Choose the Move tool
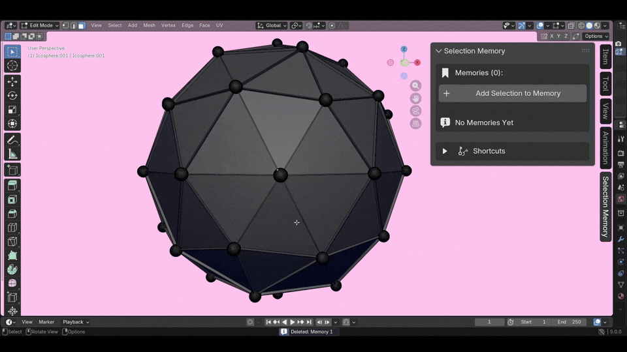 pyautogui.click(x=12, y=82)
